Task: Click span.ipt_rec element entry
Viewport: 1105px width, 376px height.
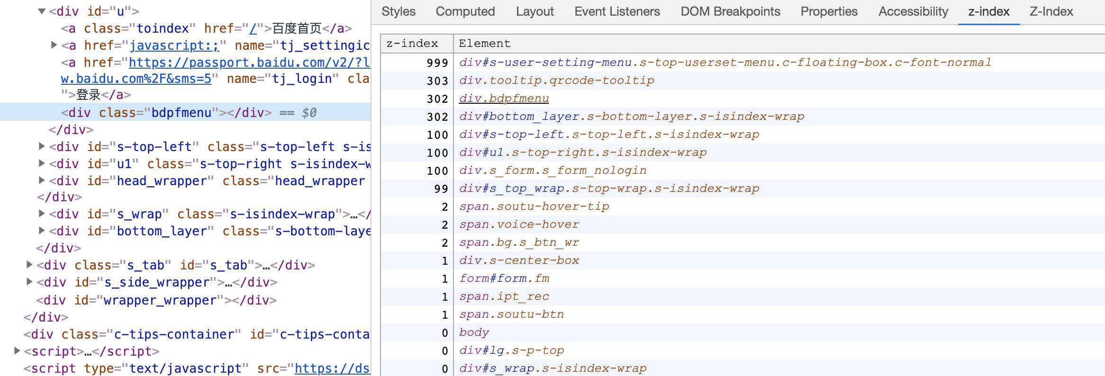Action: [x=504, y=296]
